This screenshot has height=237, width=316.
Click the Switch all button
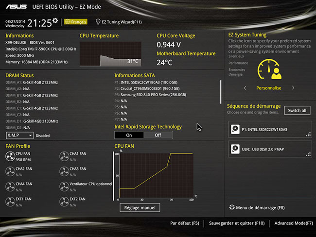point(297,110)
